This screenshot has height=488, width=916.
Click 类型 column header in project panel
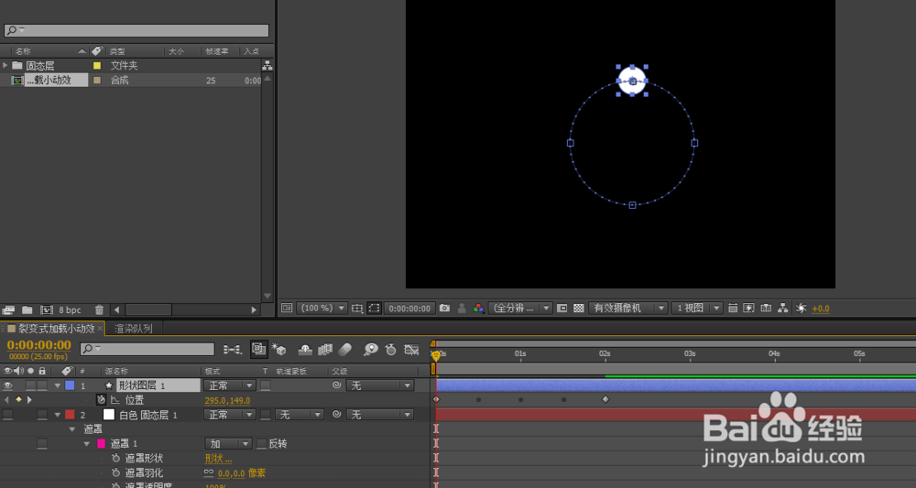117,51
